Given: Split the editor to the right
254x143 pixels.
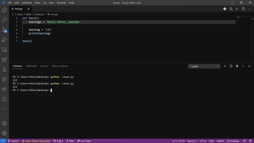Looking at the screenshot, I should click(243, 9).
